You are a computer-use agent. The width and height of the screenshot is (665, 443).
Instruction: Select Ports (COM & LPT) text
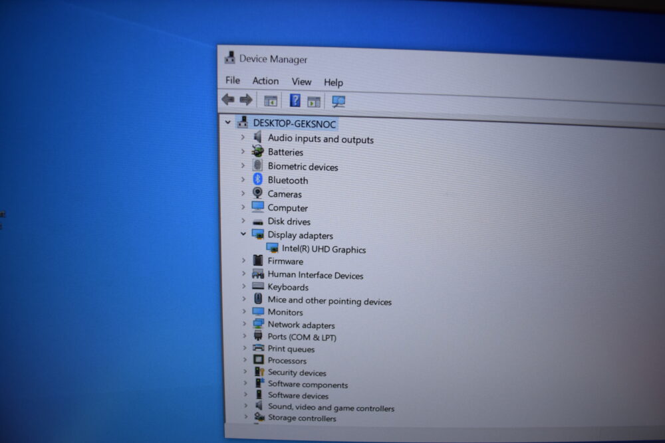[302, 337]
